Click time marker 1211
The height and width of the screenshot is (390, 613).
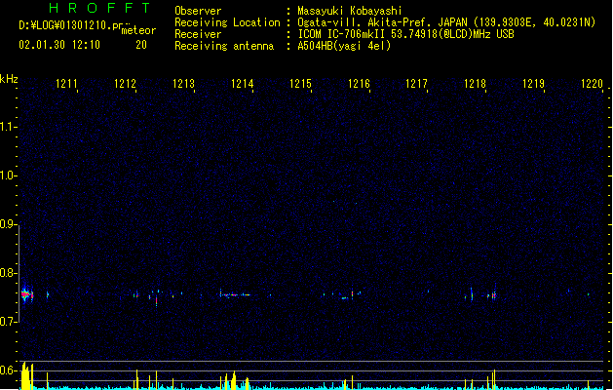pyautogui.click(x=66, y=84)
